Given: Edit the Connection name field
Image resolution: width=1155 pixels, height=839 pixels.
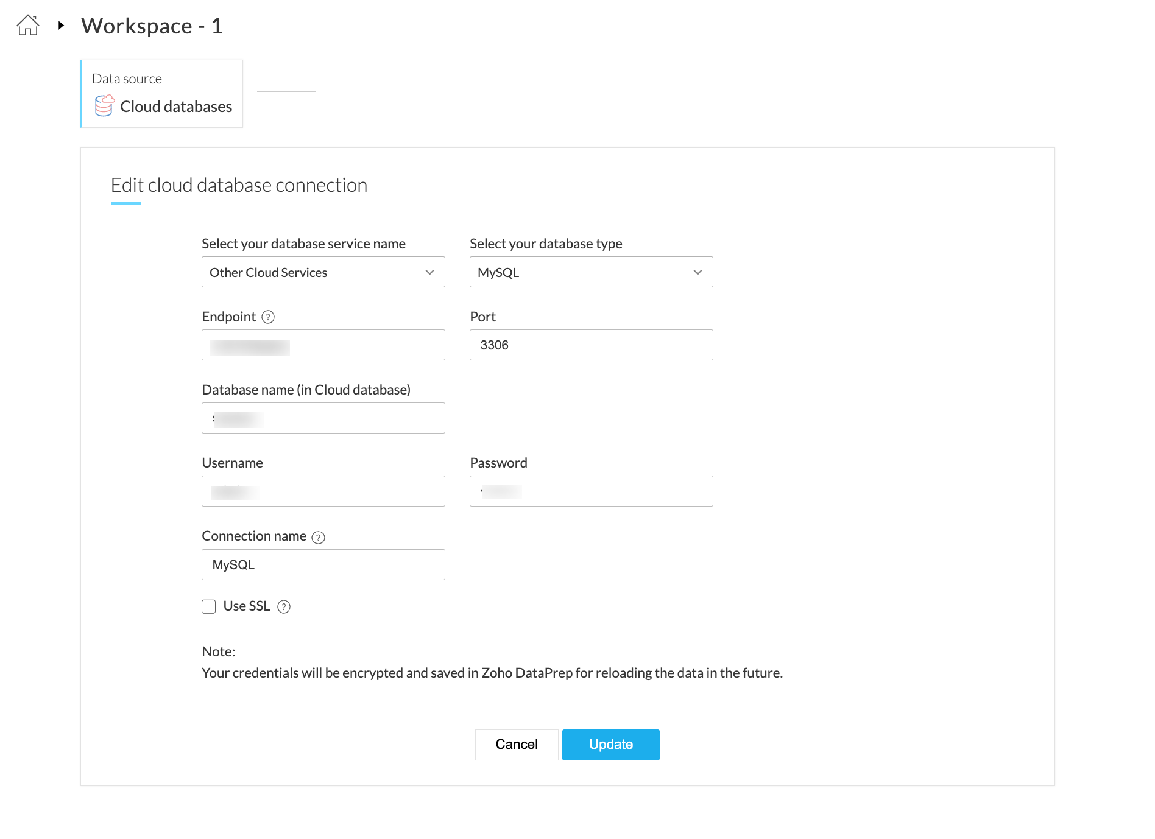Looking at the screenshot, I should coord(323,565).
